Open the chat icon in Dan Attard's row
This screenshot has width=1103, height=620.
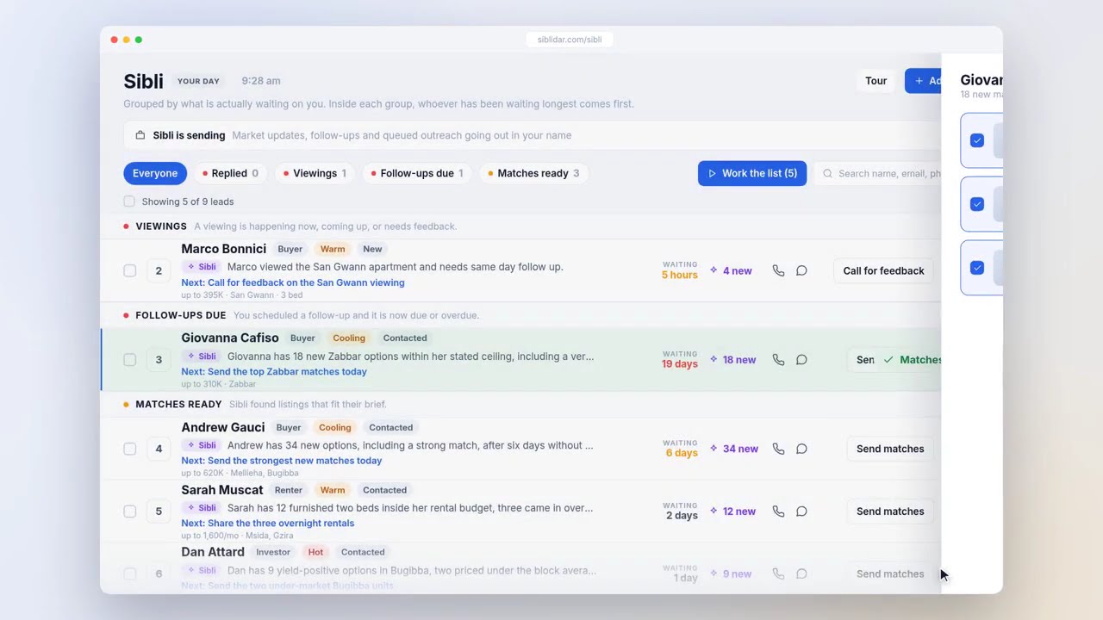click(801, 573)
